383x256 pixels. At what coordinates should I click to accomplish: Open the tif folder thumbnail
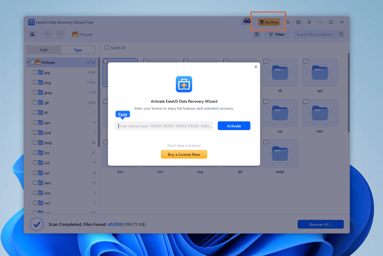click(280, 73)
